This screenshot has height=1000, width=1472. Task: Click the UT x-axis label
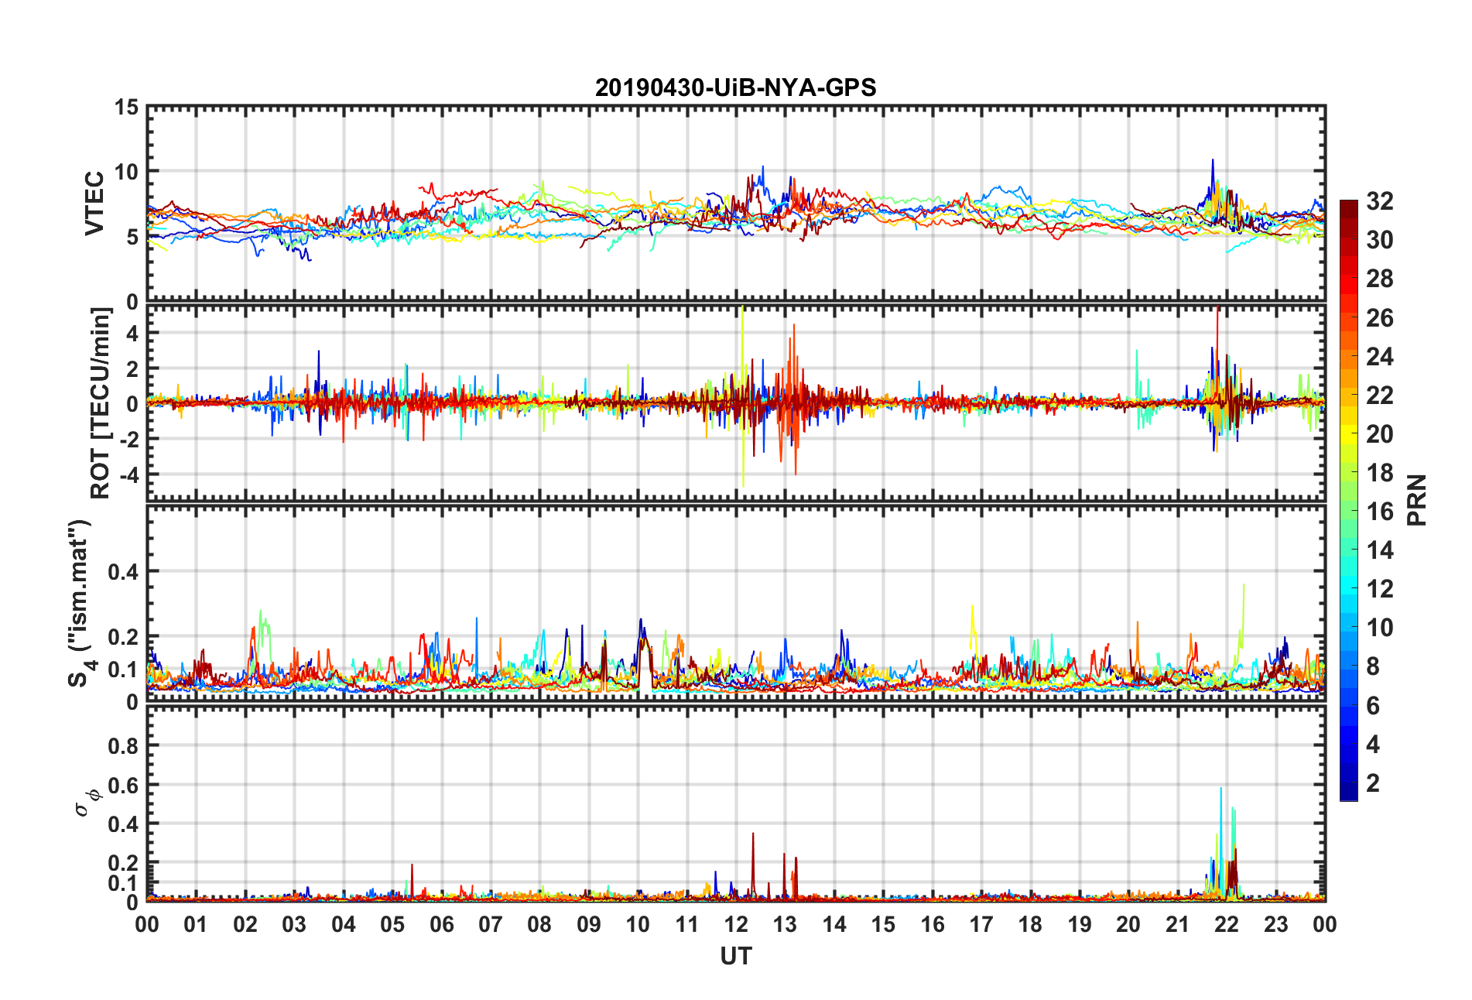point(735,957)
